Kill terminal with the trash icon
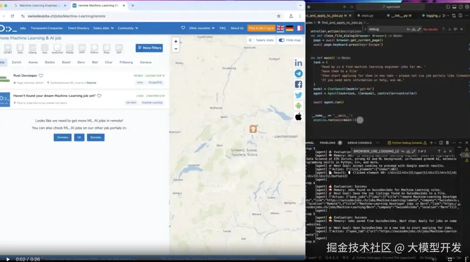Screen dimensions: 470x262 pos(447,143)
